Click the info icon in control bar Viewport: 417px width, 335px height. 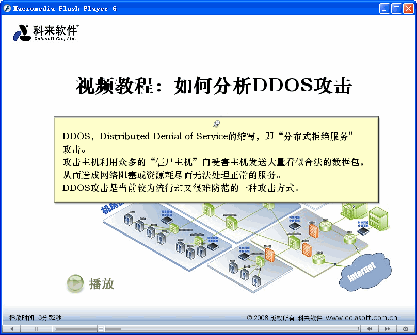click(x=406, y=329)
